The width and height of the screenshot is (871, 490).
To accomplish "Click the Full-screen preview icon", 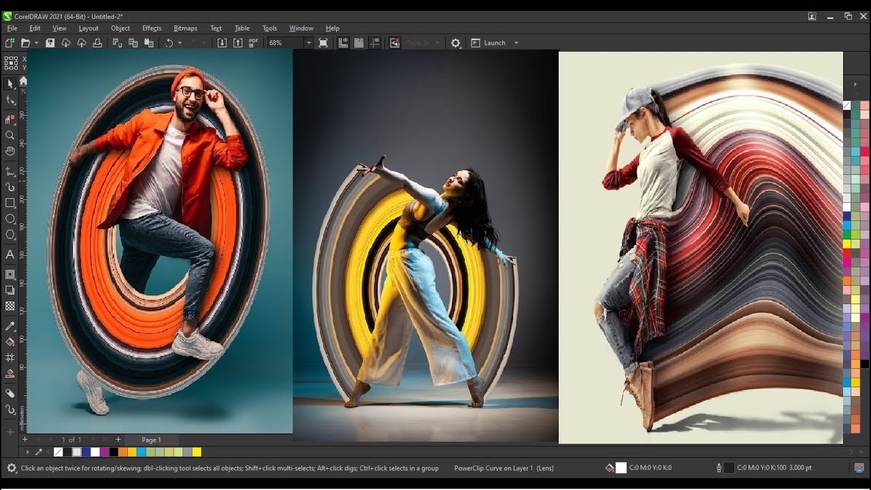I will pos(323,43).
